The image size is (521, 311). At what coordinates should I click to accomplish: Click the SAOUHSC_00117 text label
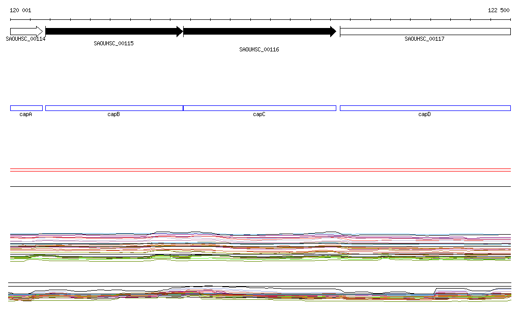(424, 39)
